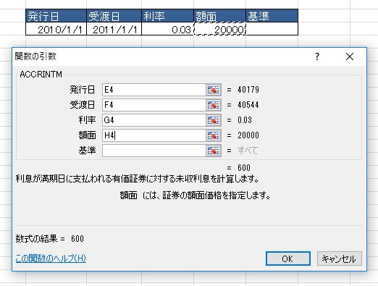This screenshot has height=286, width=378.
Task: Click range selector icon for 額面 field
Action: pos(214,135)
